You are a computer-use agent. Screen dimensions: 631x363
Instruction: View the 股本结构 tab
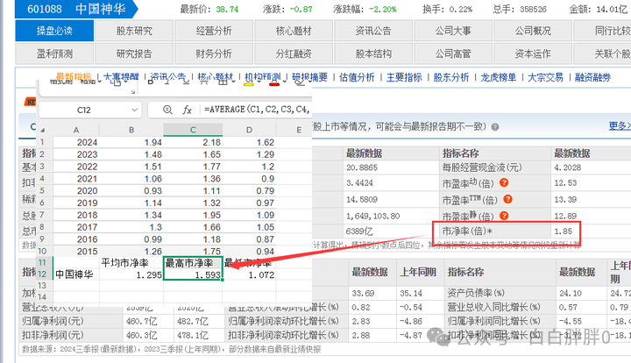373,53
